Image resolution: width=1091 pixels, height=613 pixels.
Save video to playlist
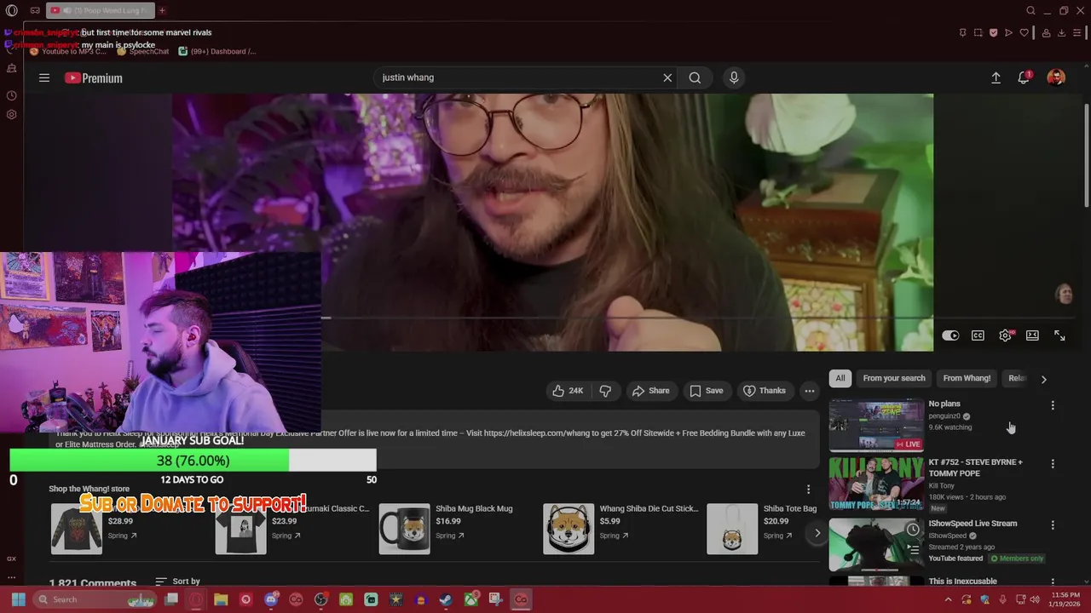[x=706, y=391]
